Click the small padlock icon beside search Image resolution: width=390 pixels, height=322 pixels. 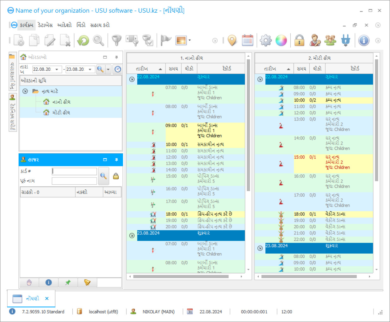(116, 176)
